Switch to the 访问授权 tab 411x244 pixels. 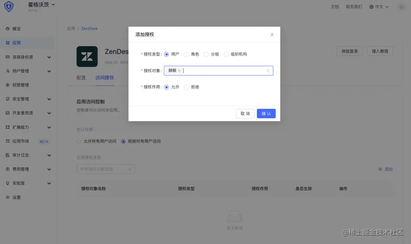click(105, 78)
